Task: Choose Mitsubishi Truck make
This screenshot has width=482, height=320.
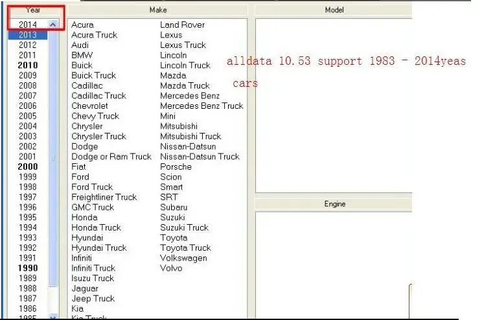Action: click(190, 136)
